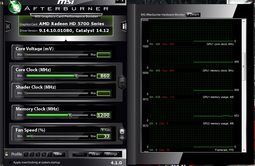This screenshot has width=255, height=166.
Task: Click the GPU1 core clock, MHz graph label
Action: coord(220,44)
